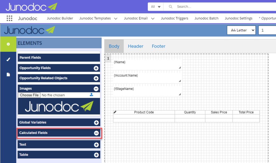Viewport: 276px width, 163px height.
Task: Click the image upload icon
Action: [91, 95]
